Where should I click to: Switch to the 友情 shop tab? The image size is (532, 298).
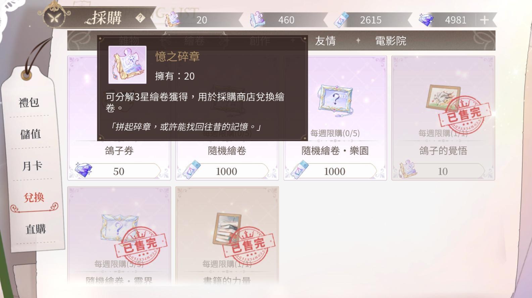[x=325, y=41]
